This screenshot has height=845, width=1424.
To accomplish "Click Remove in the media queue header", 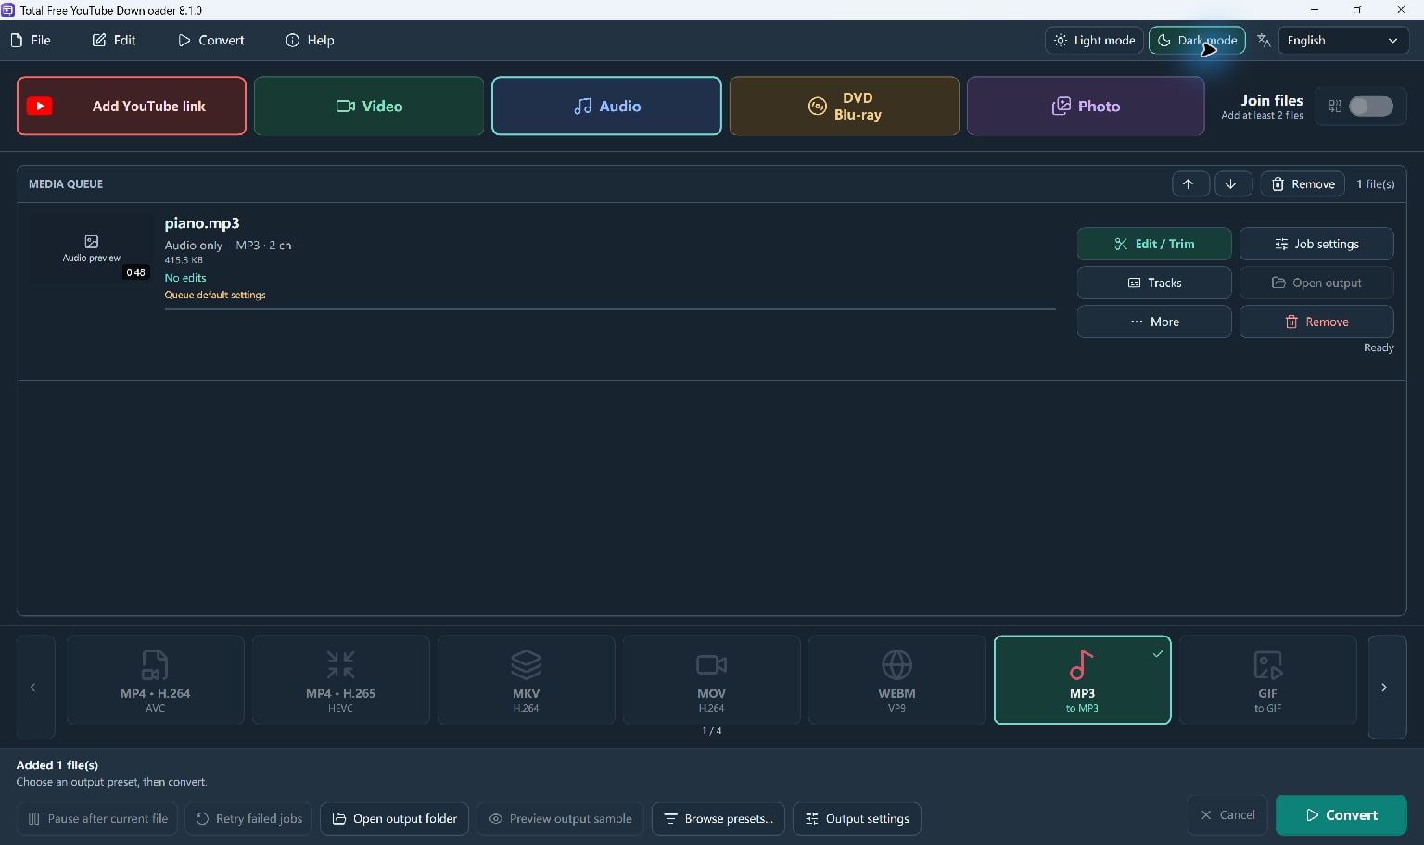I will (x=1303, y=183).
